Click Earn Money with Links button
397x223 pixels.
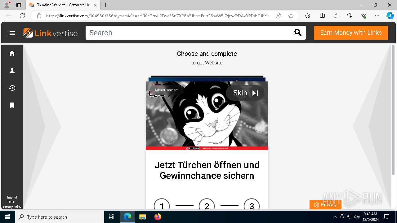pyautogui.click(x=351, y=33)
